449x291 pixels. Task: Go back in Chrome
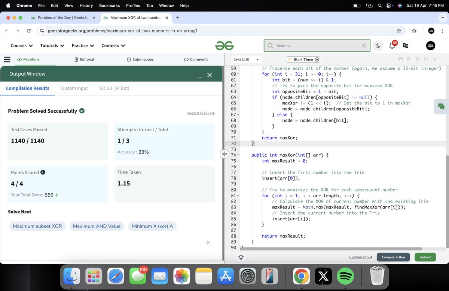(7, 31)
